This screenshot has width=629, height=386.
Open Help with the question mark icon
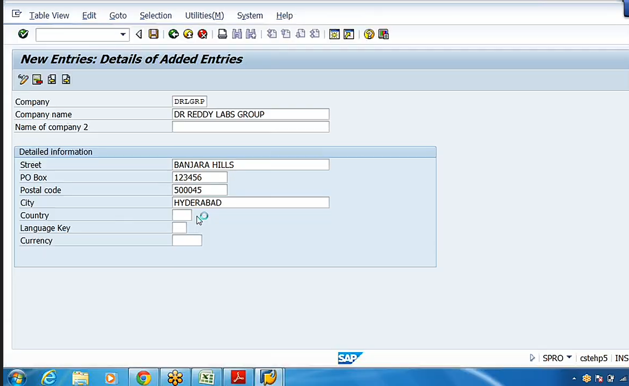369,34
